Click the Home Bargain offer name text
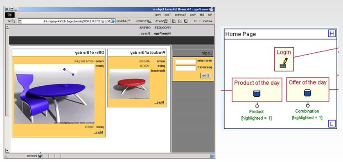The height and width of the screenshot is (162, 343). point(84,61)
